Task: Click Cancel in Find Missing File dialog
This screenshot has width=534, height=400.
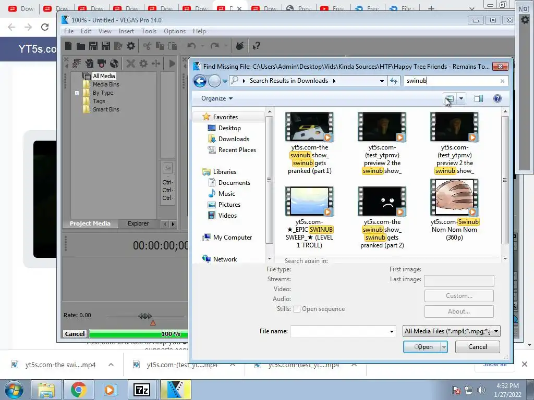Action: coord(478,347)
